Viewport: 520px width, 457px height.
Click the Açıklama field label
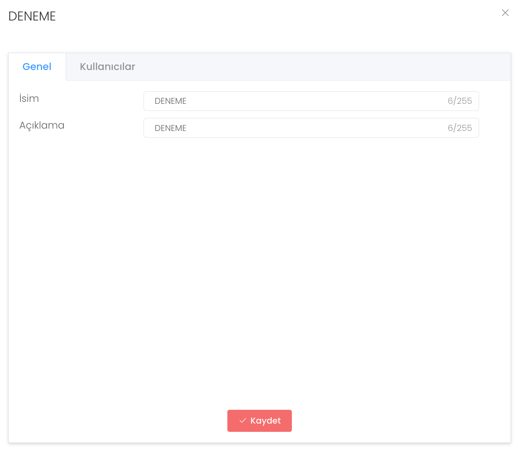pos(42,125)
